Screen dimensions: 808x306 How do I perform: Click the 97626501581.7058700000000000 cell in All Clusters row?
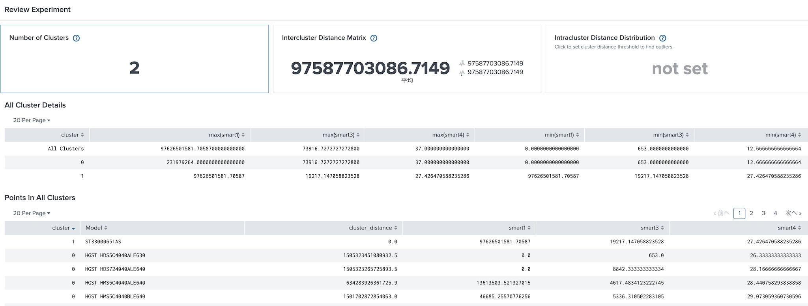pyautogui.click(x=202, y=149)
